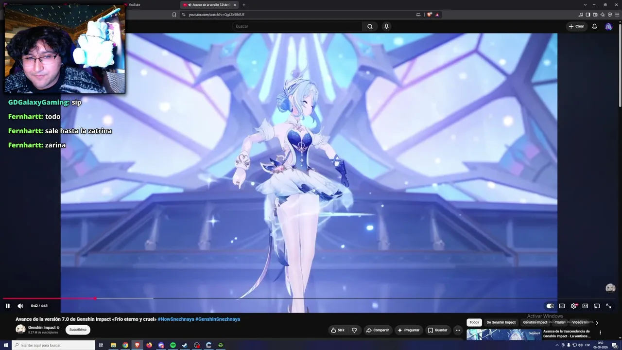Dislike the Genshin Impact video
Image resolution: width=622 pixels, height=350 pixels.
(354, 330)
